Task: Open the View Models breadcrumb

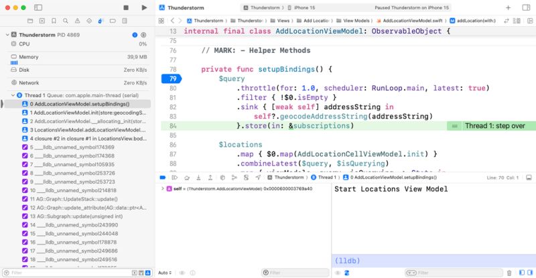Action: 353,21
